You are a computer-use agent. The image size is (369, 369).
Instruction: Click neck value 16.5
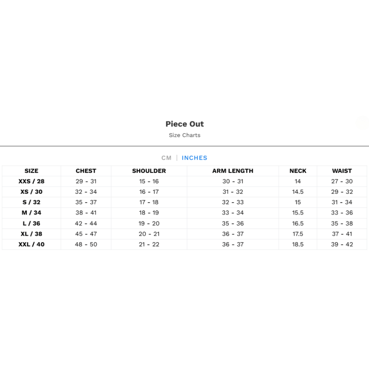pos(298,223)
